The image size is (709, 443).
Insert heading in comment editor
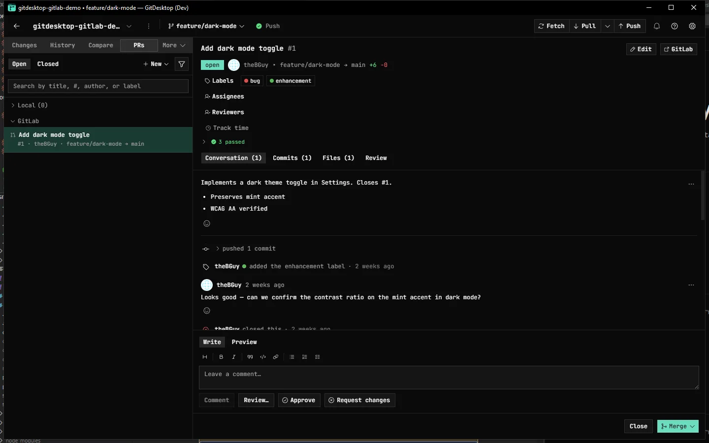click(205, 357)
